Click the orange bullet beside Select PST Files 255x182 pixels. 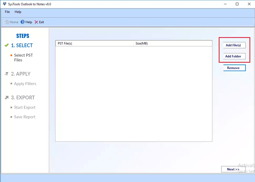tap(11, 55)
